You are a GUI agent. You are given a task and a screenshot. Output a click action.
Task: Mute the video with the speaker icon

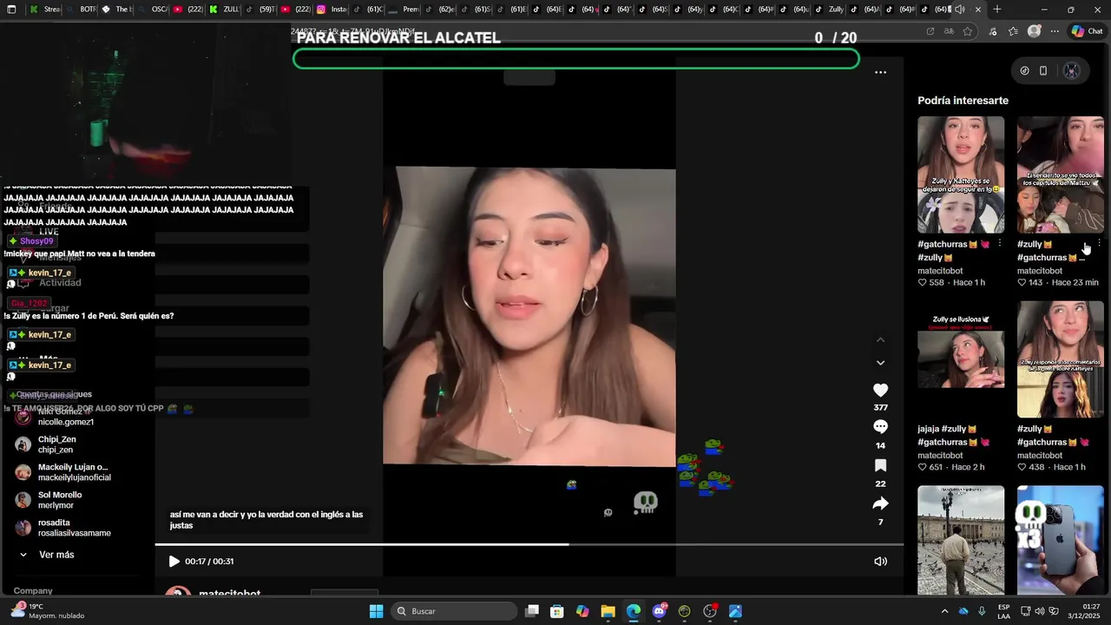tap(880, 562)
